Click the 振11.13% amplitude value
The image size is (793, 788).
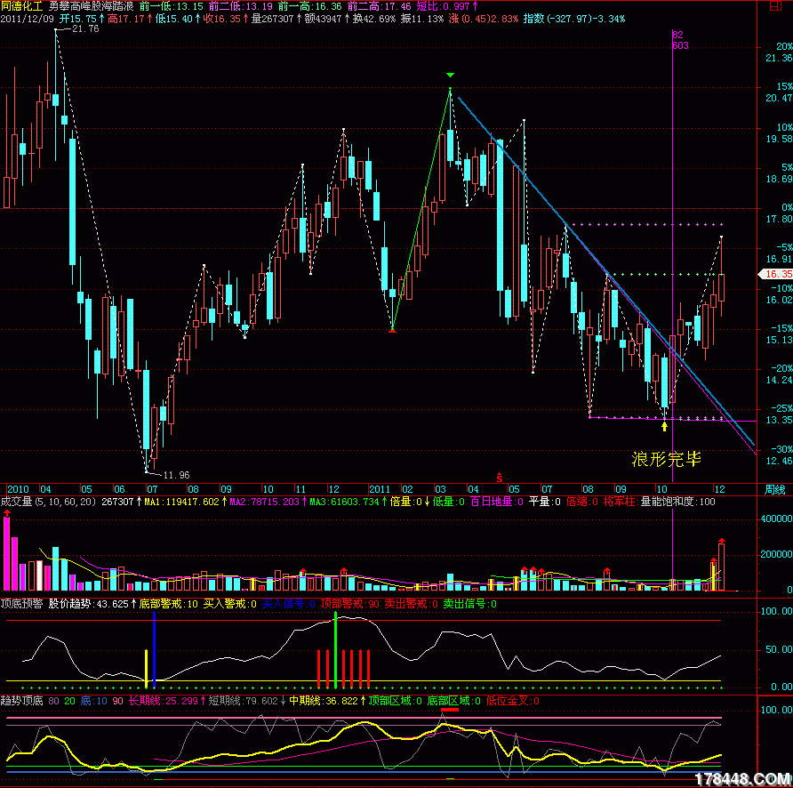[x=421, y=19]
